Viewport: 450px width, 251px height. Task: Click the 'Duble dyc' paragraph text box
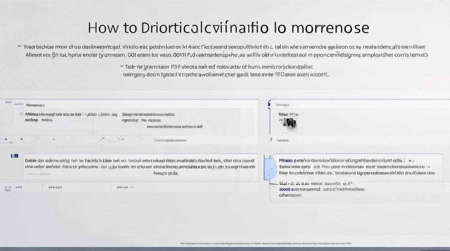(x=140, y=163)
